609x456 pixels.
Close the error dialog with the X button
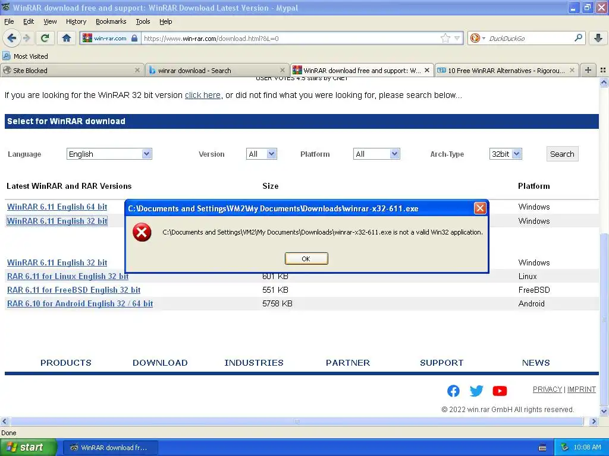tap(480, 208)
